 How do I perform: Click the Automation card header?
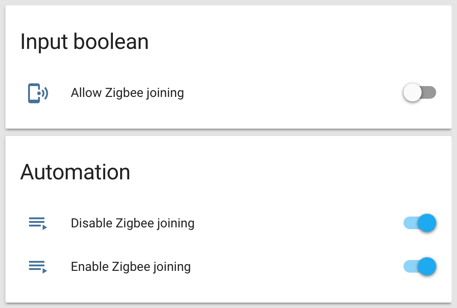[x=75, y=172]
